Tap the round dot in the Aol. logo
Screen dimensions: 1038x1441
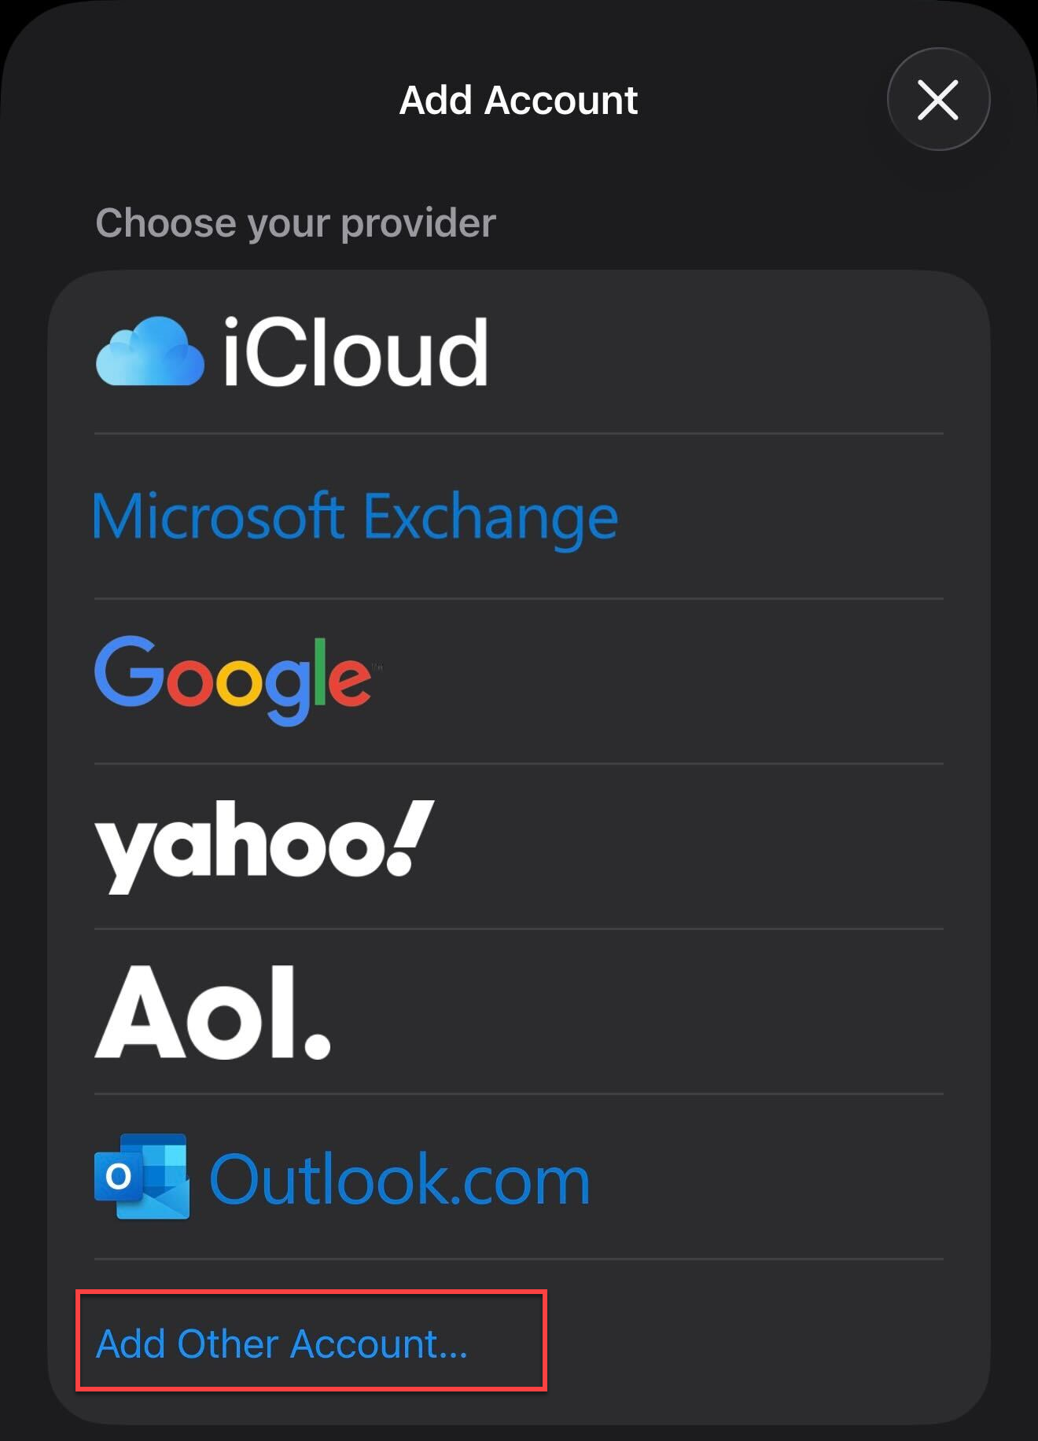tap(316, 1045)
